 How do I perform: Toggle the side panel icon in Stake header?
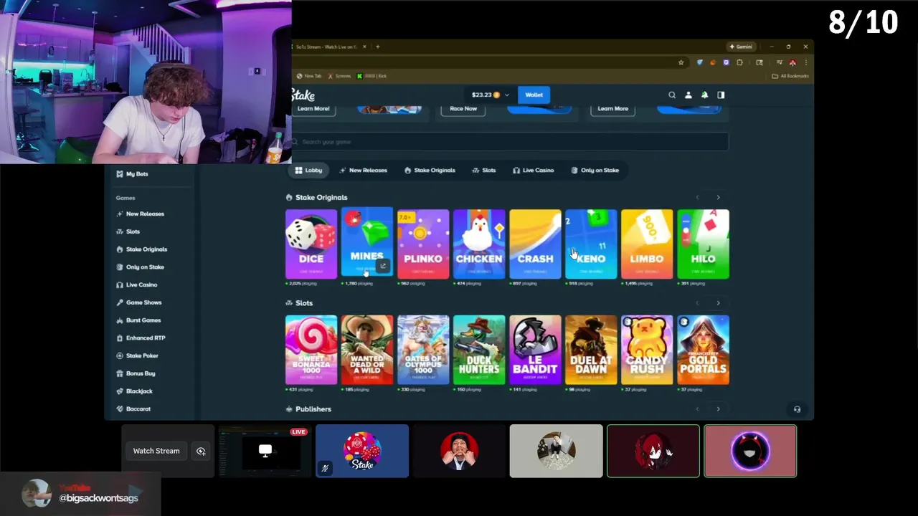click(721, 95)
